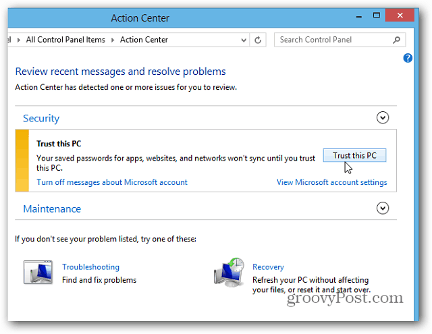Open arrow before All Control Panel Items
The width and height of the screenshot is (432, 334).
19,40
